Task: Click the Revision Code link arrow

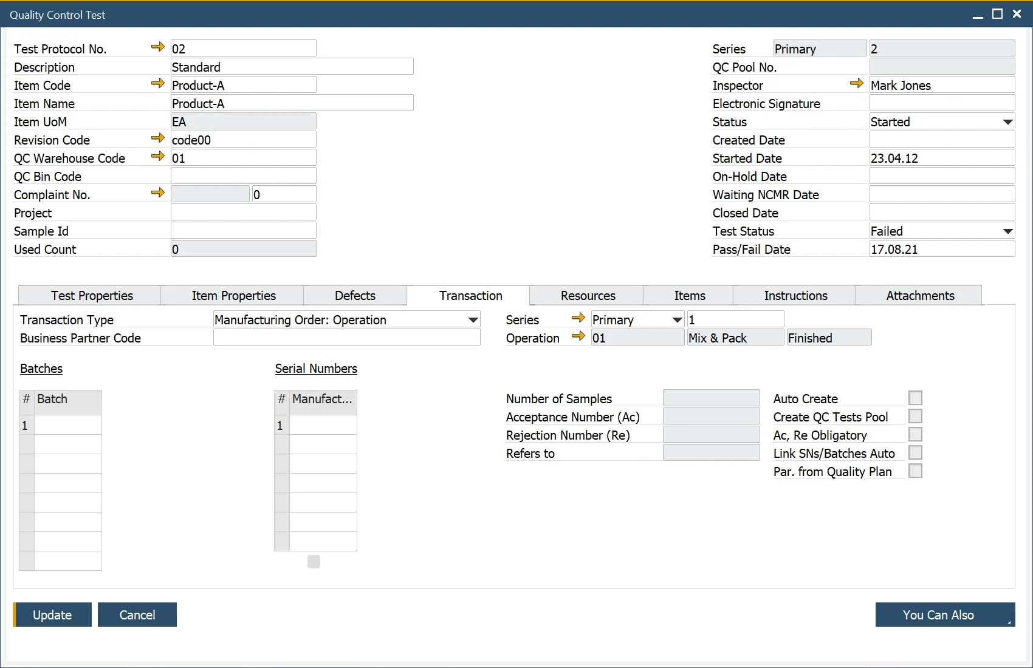Action: [157, 138]
